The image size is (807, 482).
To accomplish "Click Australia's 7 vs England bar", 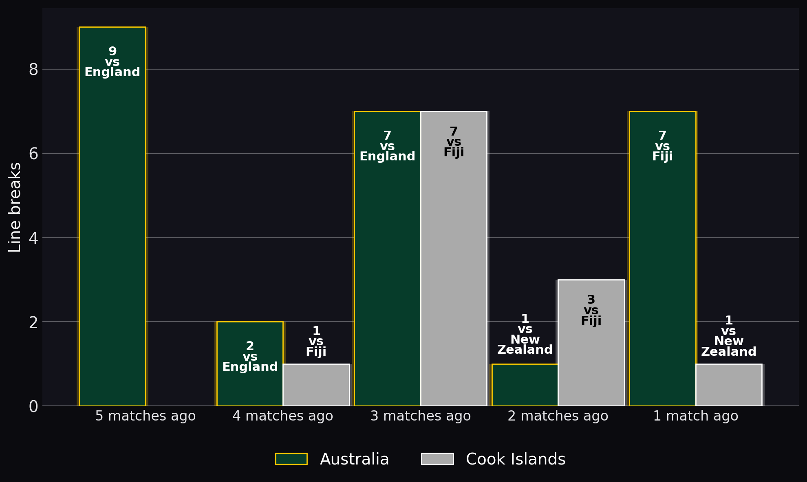I will pos(387,259).
